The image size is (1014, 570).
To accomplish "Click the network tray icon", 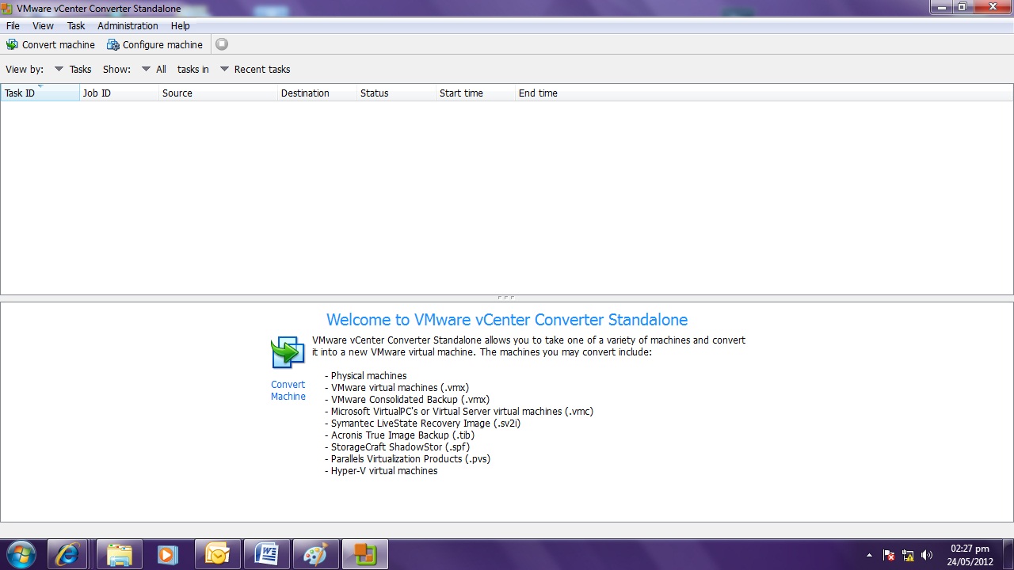I will click(908, 555).
